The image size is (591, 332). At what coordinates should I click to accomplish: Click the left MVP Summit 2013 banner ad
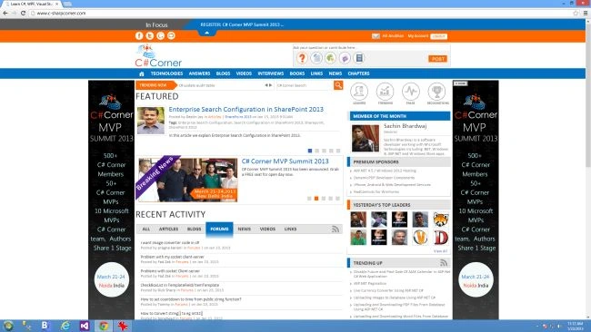point(111,200)
